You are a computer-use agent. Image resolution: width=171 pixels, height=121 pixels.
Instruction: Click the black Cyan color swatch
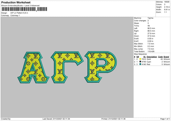[140, 62]
